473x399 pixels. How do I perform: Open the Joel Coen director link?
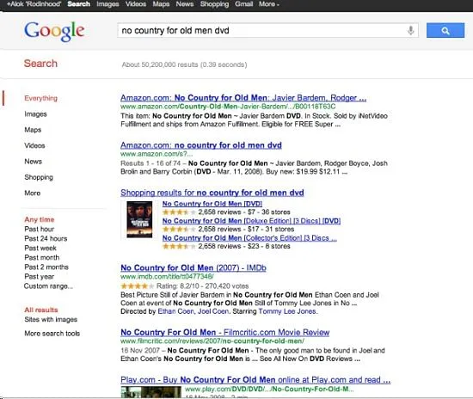click(213, 311)
